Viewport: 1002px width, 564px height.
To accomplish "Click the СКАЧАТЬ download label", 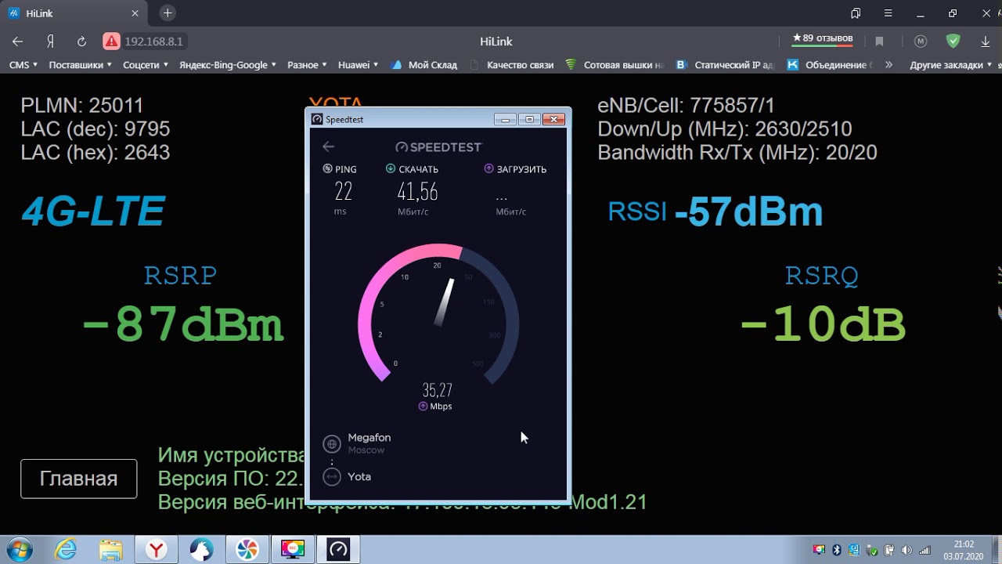I will (x=412, y=169).
